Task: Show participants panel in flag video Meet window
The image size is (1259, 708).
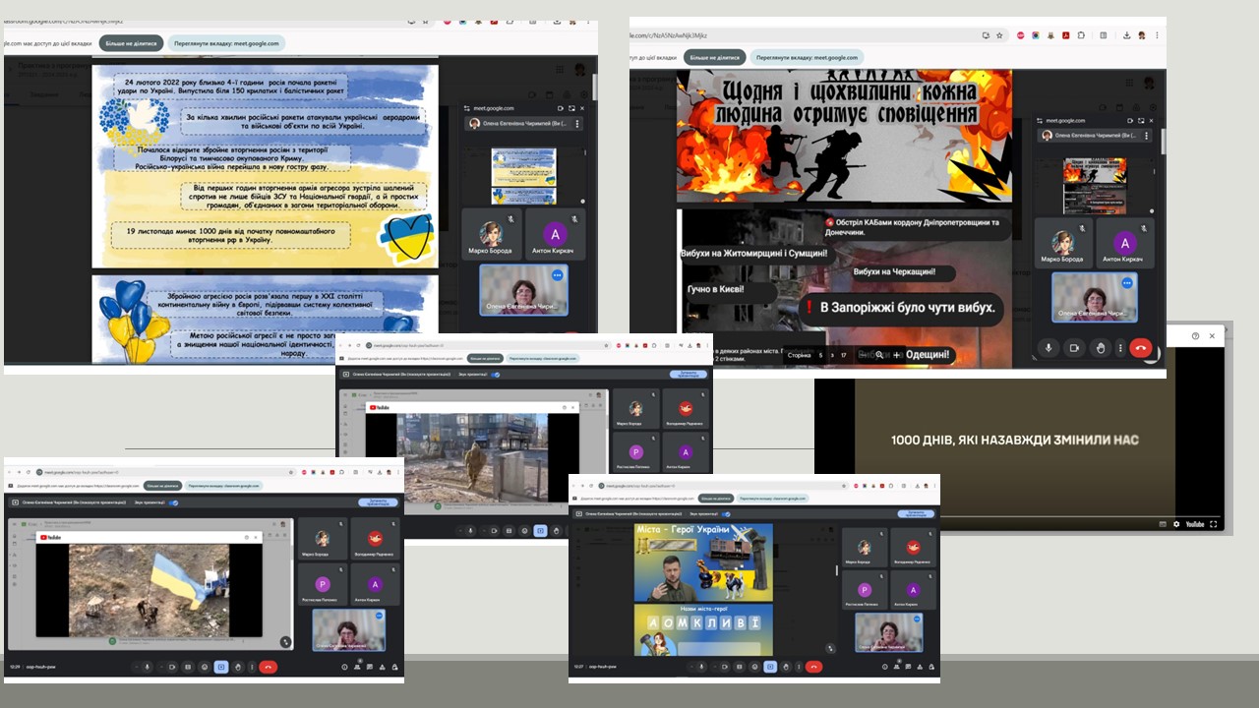Action: 357,667
